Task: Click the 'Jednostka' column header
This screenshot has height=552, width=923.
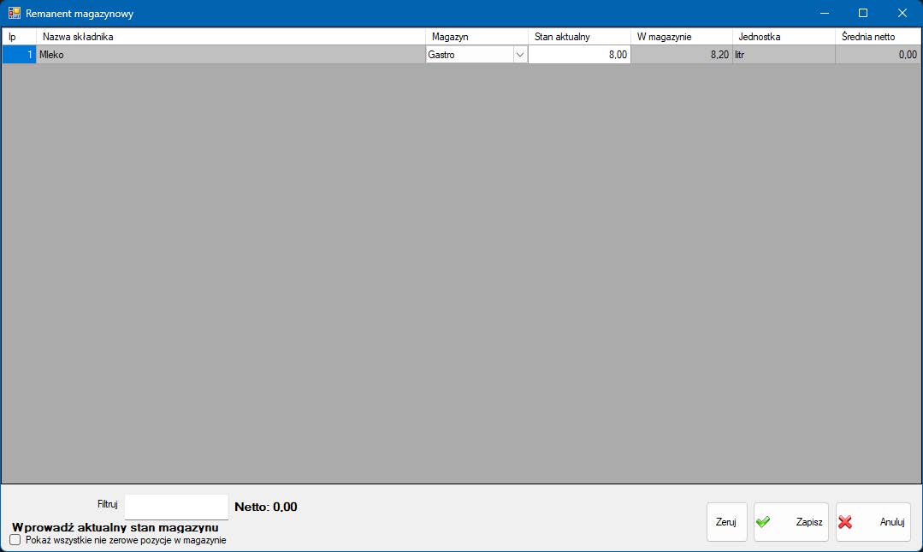Action: pyautogui.click(x=784, y=37)
